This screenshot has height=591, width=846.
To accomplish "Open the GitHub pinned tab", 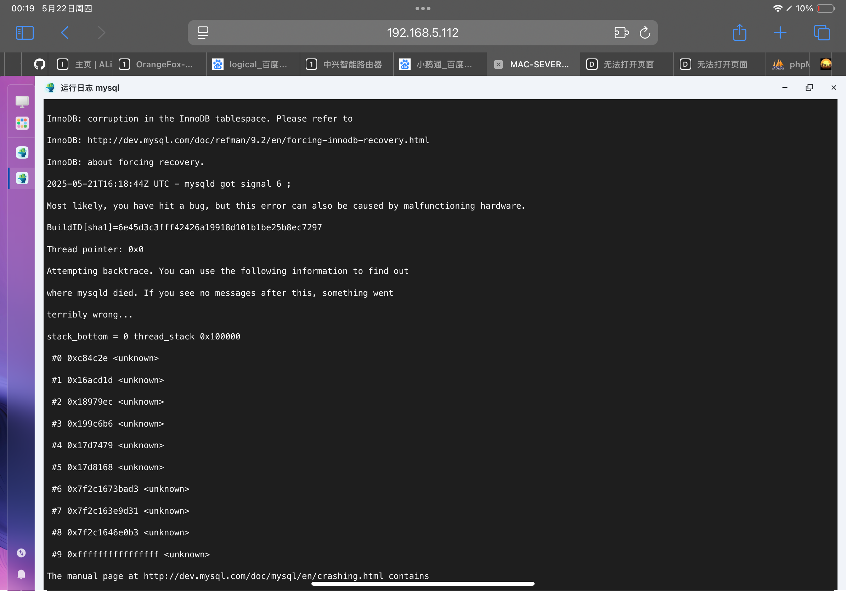I will 39,64.
